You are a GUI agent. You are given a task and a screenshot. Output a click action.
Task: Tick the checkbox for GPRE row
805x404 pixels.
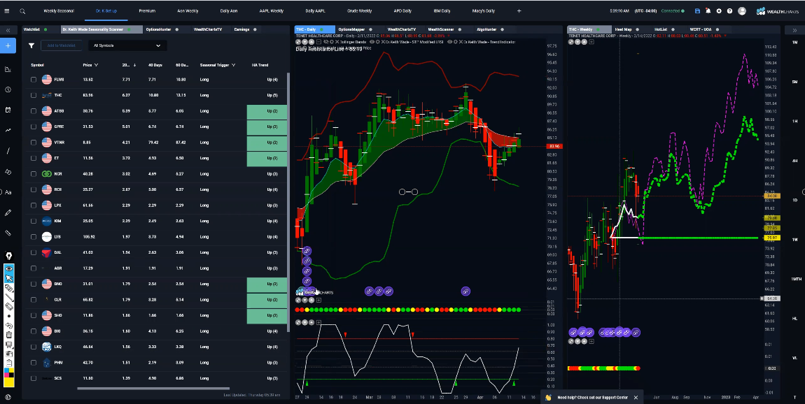34,127
